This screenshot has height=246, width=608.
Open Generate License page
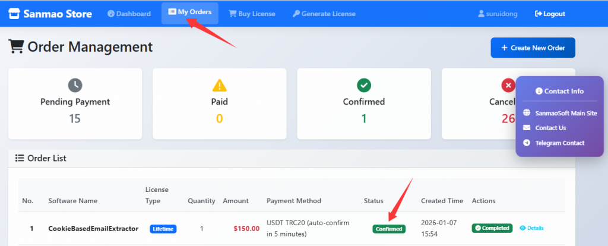324,14
